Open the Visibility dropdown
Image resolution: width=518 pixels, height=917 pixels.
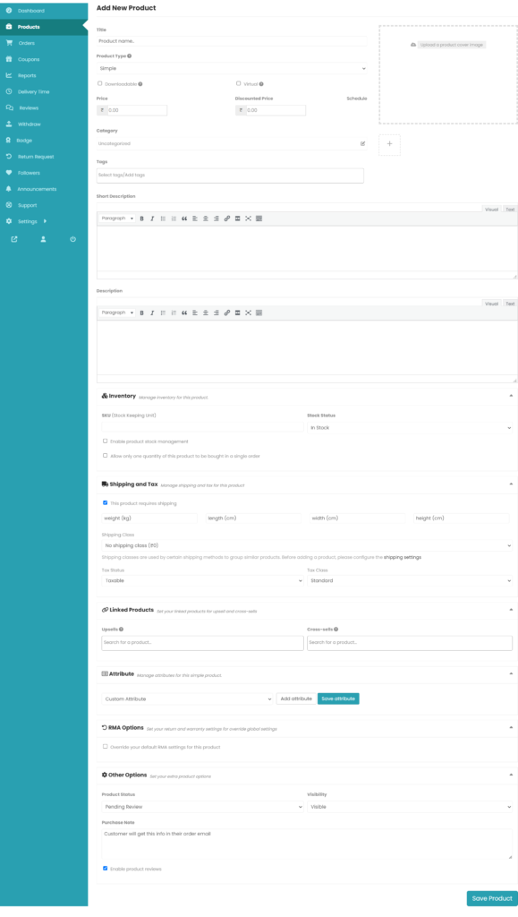pyautogui.click(x=410, y=807)
